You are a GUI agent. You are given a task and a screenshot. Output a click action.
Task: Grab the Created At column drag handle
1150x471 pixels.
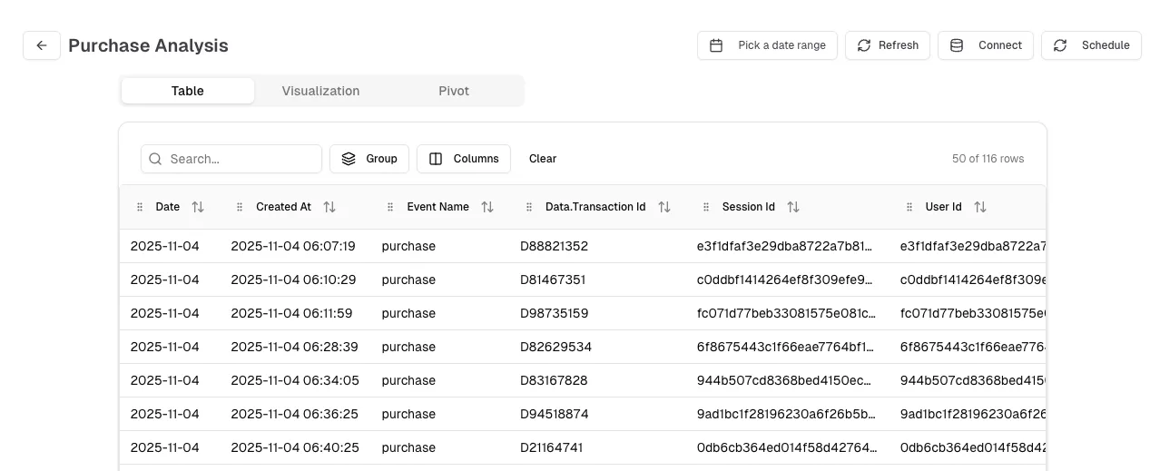240,207
